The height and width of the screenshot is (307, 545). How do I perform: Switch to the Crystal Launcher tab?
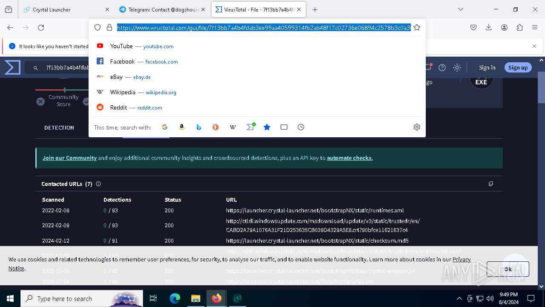(64, 9)
